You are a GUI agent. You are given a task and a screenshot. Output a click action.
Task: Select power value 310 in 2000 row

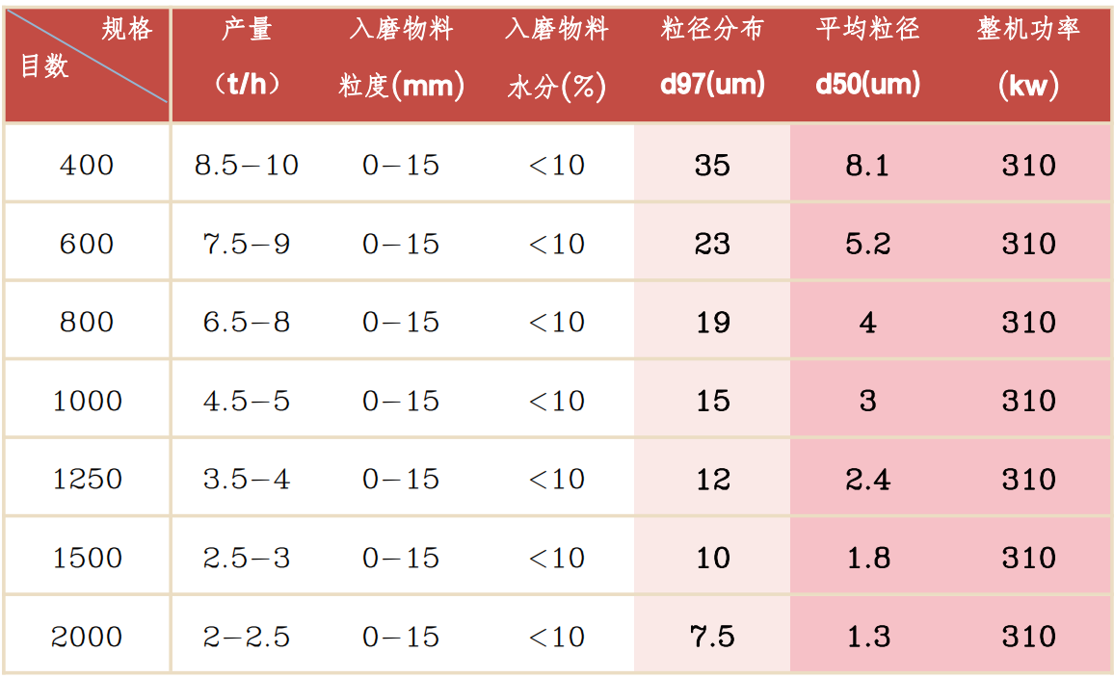point(1029,637)
